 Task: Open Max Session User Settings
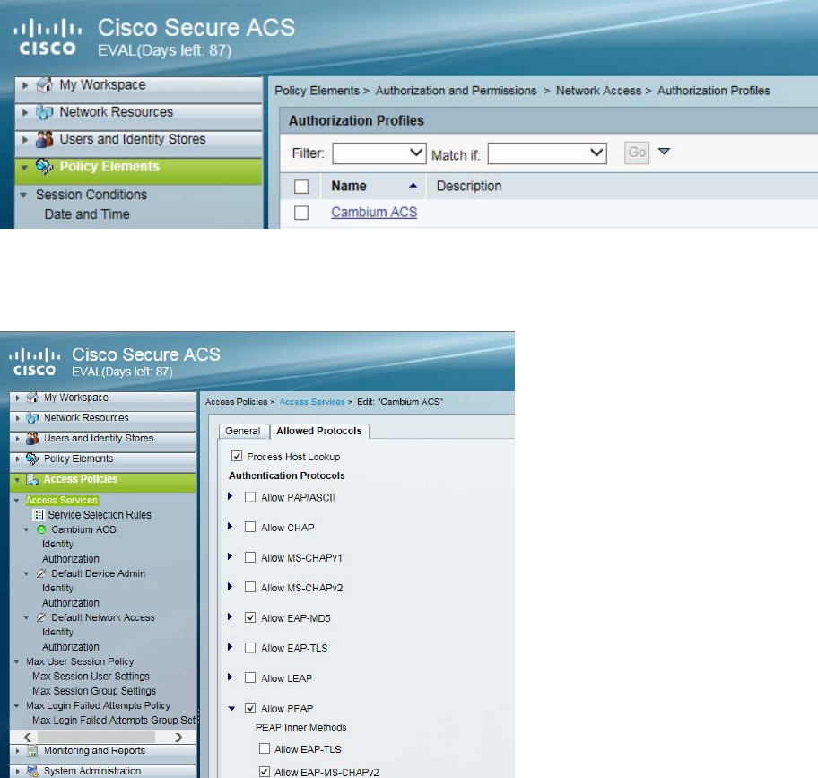click(91, 677)
